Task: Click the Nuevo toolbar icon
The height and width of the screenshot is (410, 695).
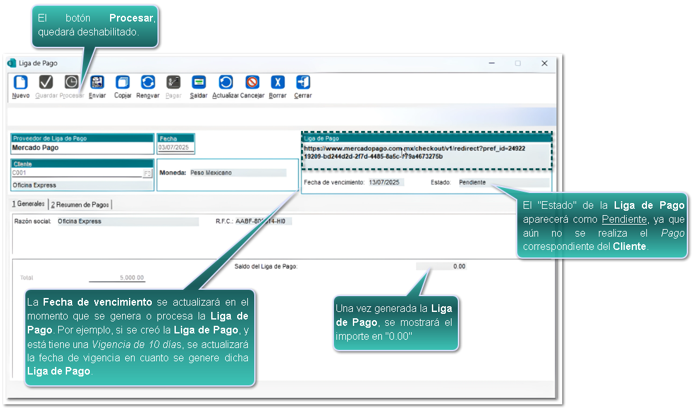Action: (20, 82)
